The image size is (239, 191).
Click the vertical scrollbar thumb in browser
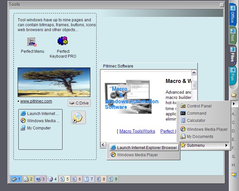(194, 85)
